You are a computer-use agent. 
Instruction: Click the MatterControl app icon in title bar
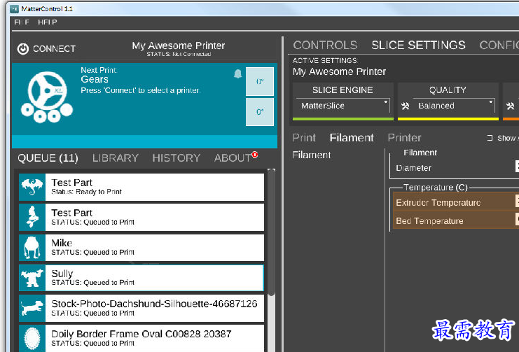(x=14, y=9)
